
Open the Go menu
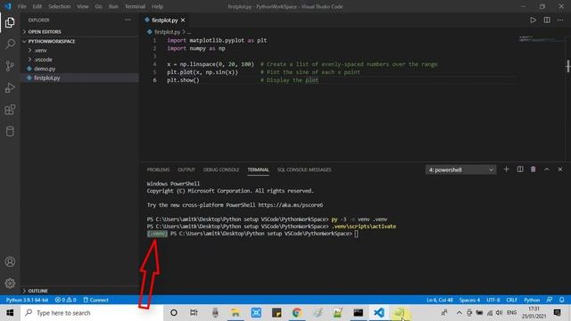(99, 6)
